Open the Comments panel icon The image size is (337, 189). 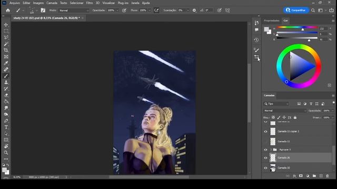pyautogui.click(x=256, y=30)
